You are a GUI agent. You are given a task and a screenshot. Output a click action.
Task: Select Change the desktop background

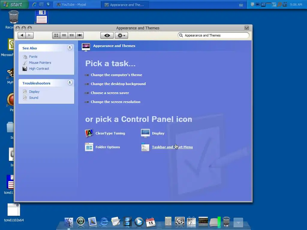[118, 84]
